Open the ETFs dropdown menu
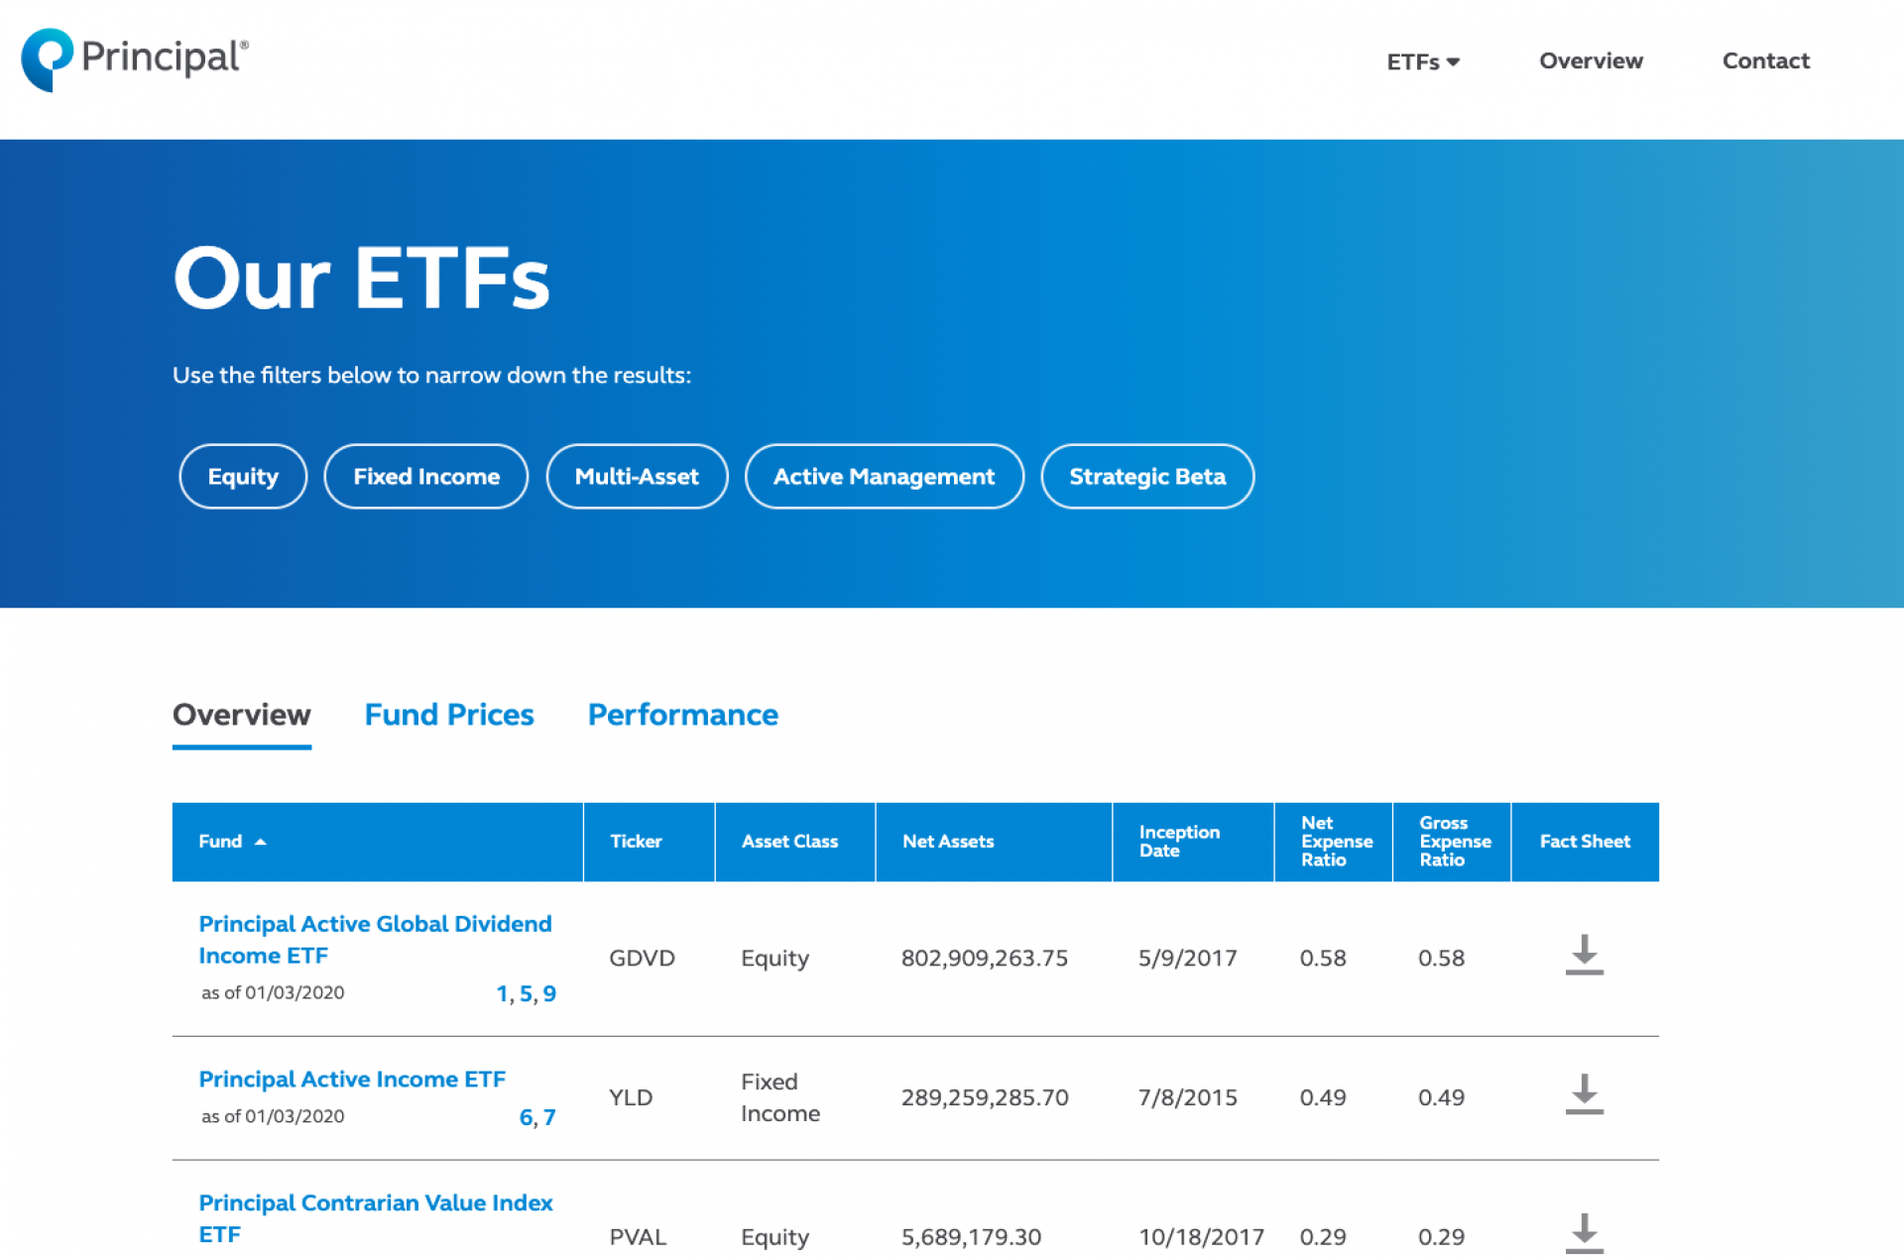Viewport: 1904px width, 1258px height. click(x=1422, y=61)
